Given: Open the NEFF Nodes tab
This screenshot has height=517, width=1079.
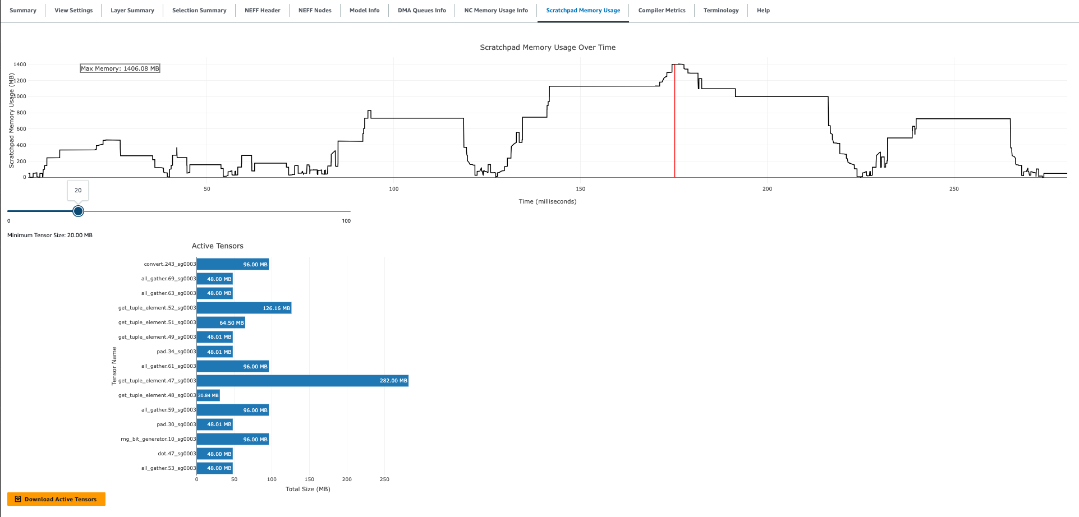Looking at the screenshot, I should [x=315, y=10].
